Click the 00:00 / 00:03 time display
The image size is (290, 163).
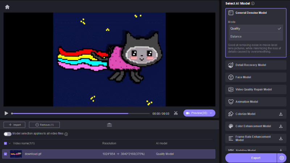[161, 114]
